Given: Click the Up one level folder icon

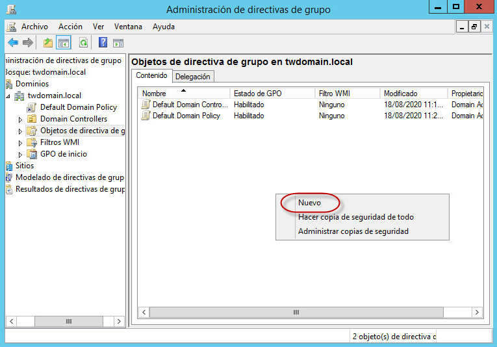Looking at the screenshot, I should [47, 43].
